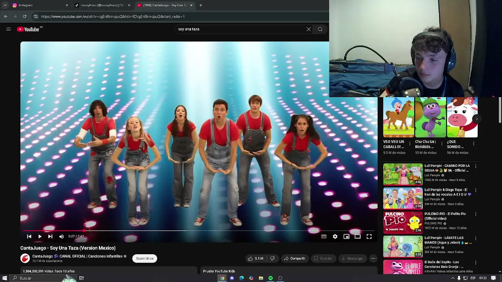Enter fullscreen mode in the player
Viewport: 502px width, 282px height.
369,237
